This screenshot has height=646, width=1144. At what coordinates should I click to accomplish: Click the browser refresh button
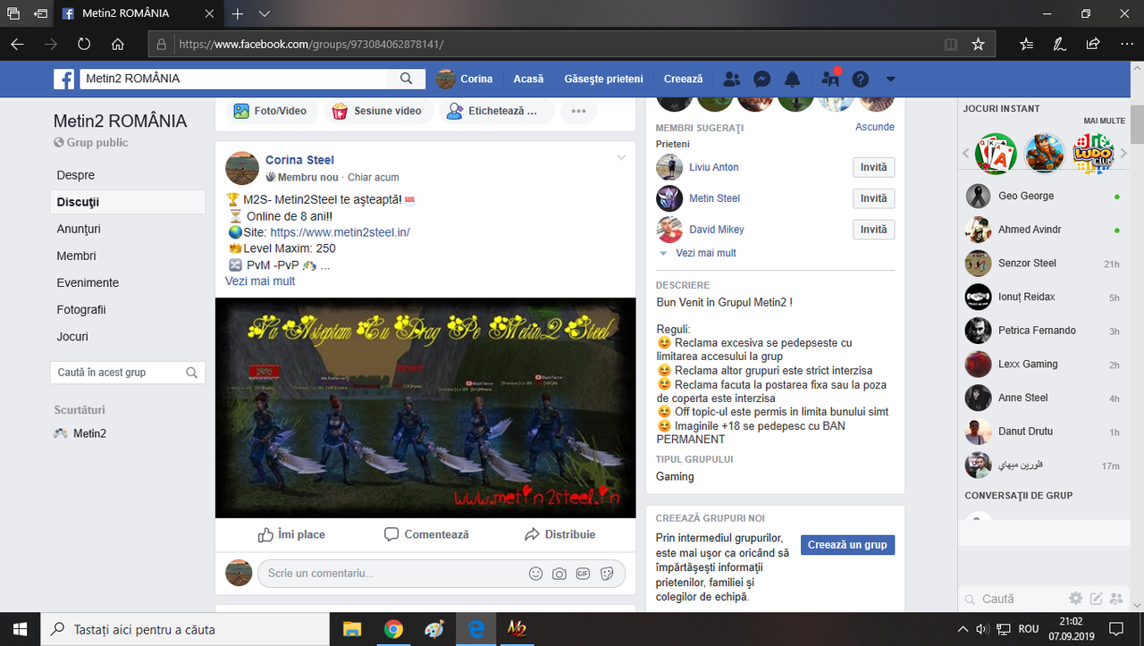pyautogui.click(x=84, y=44)
